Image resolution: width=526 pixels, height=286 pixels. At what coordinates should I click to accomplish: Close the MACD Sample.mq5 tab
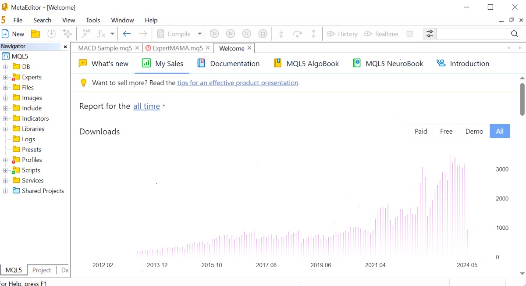137,48
